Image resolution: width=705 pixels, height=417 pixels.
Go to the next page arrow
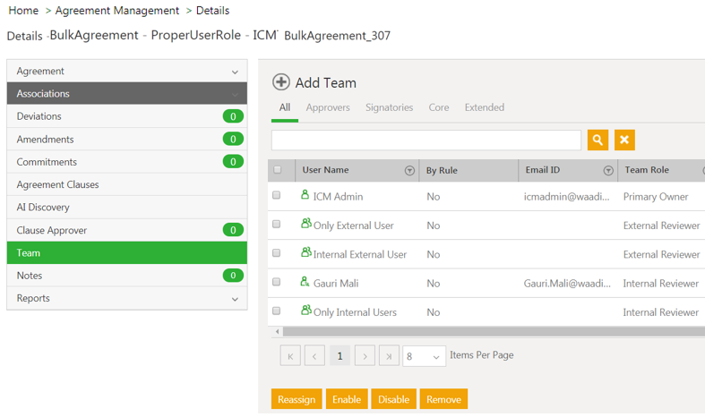[x=365, y=356]
